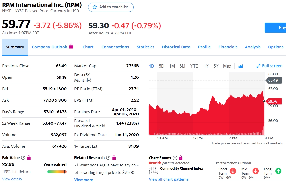Click the blue Buy button
The width and height of the screenshot is (286, 184).
[x=275, y=28]
